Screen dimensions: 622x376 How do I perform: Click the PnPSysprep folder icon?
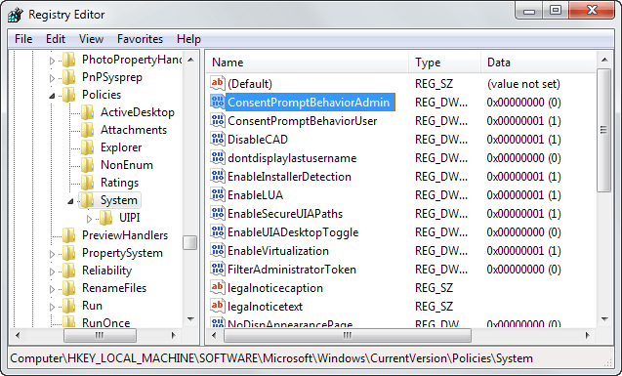pyautogui.click(x=69, y=77)
